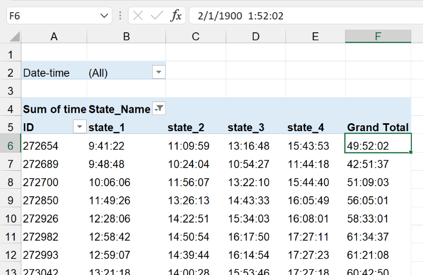Click state_3 value 16:17:50
The width and height of the screenshot is (423, 275).
pyautogui.click(x=249, y=237)
